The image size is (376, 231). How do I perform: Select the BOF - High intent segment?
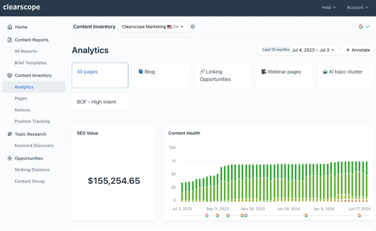[x=100, y=102]
